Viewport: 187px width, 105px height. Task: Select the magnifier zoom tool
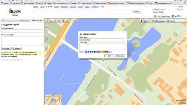coord(51,21)
